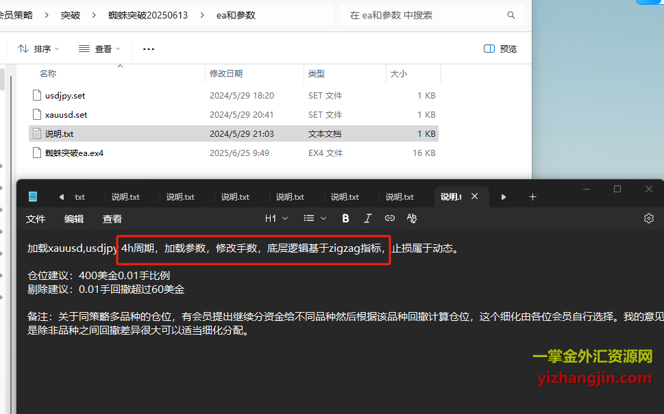Expand the list style dropdown
Image resolution: width=664 pixels, height=414 pixels.
[x=315, y=218]
